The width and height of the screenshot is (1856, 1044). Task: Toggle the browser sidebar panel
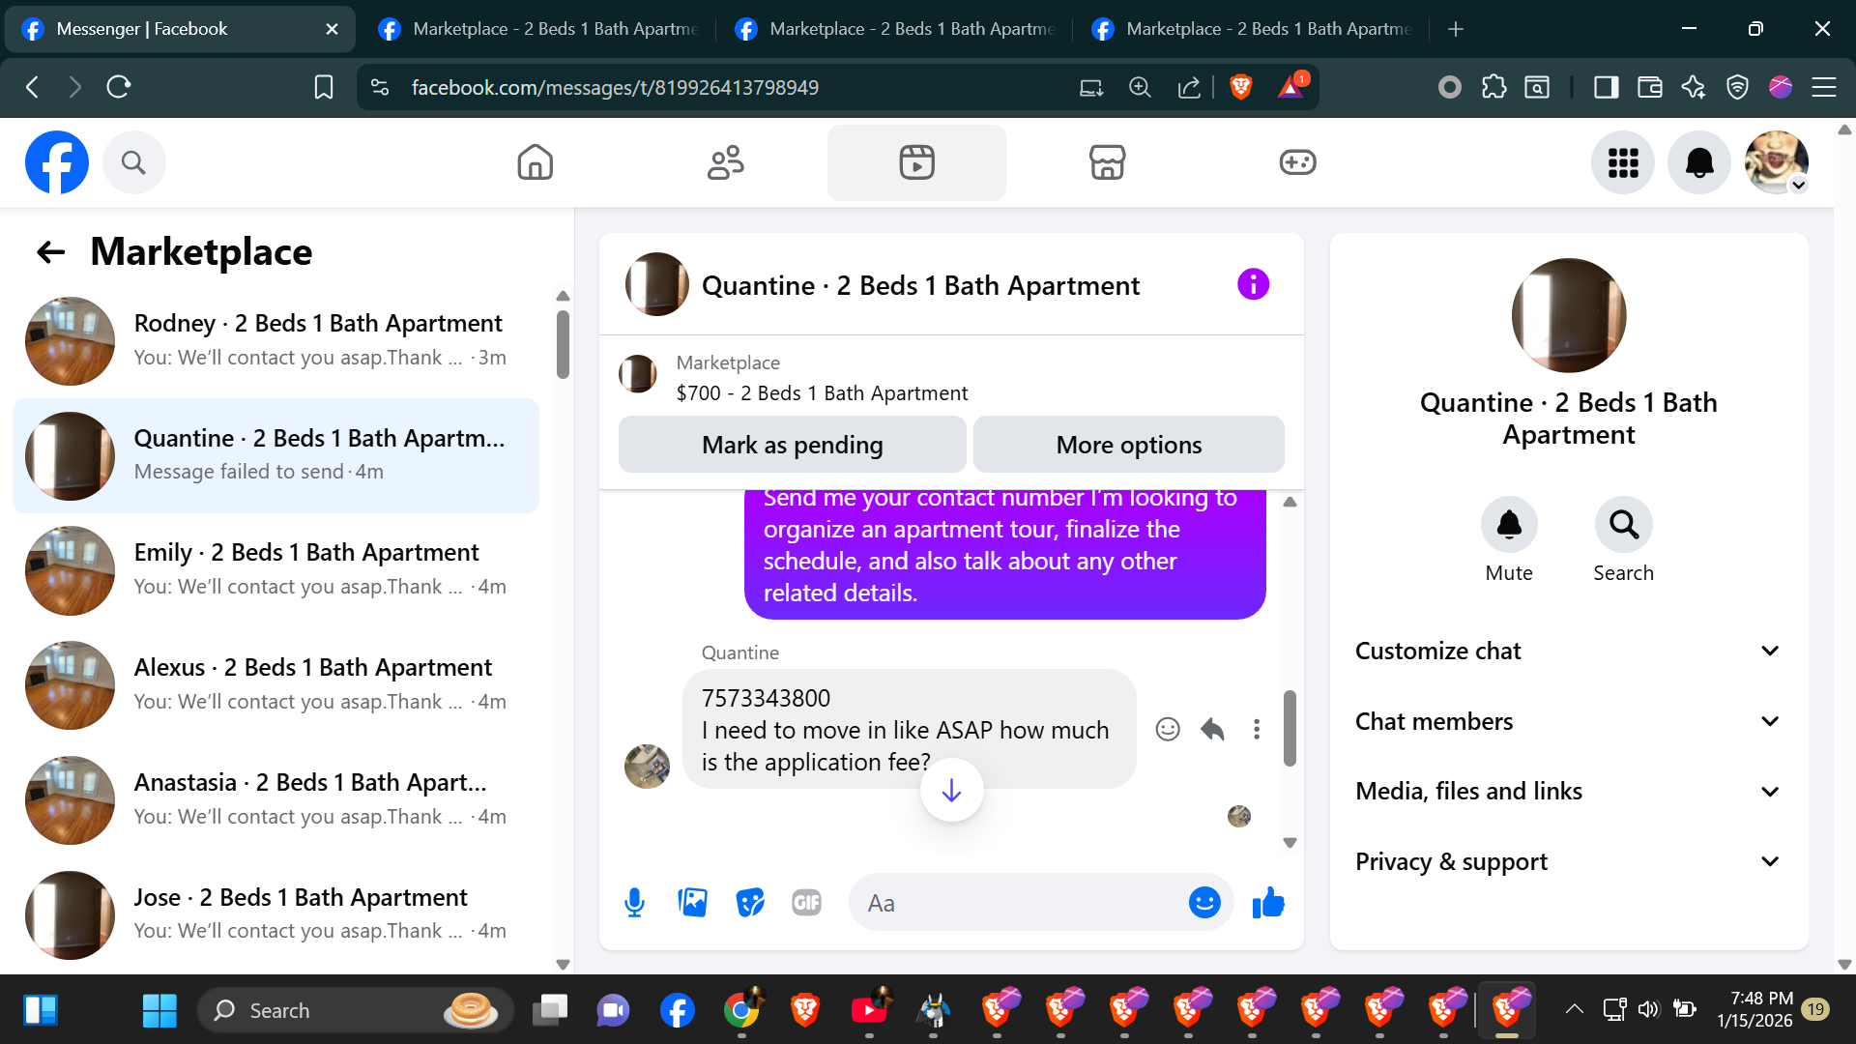coord(1606,87)
